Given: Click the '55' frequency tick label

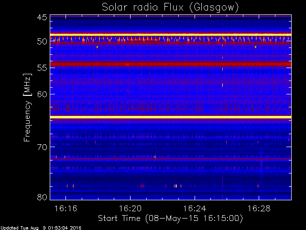Looking at the screenshot, I should click(x=42, y=68).
